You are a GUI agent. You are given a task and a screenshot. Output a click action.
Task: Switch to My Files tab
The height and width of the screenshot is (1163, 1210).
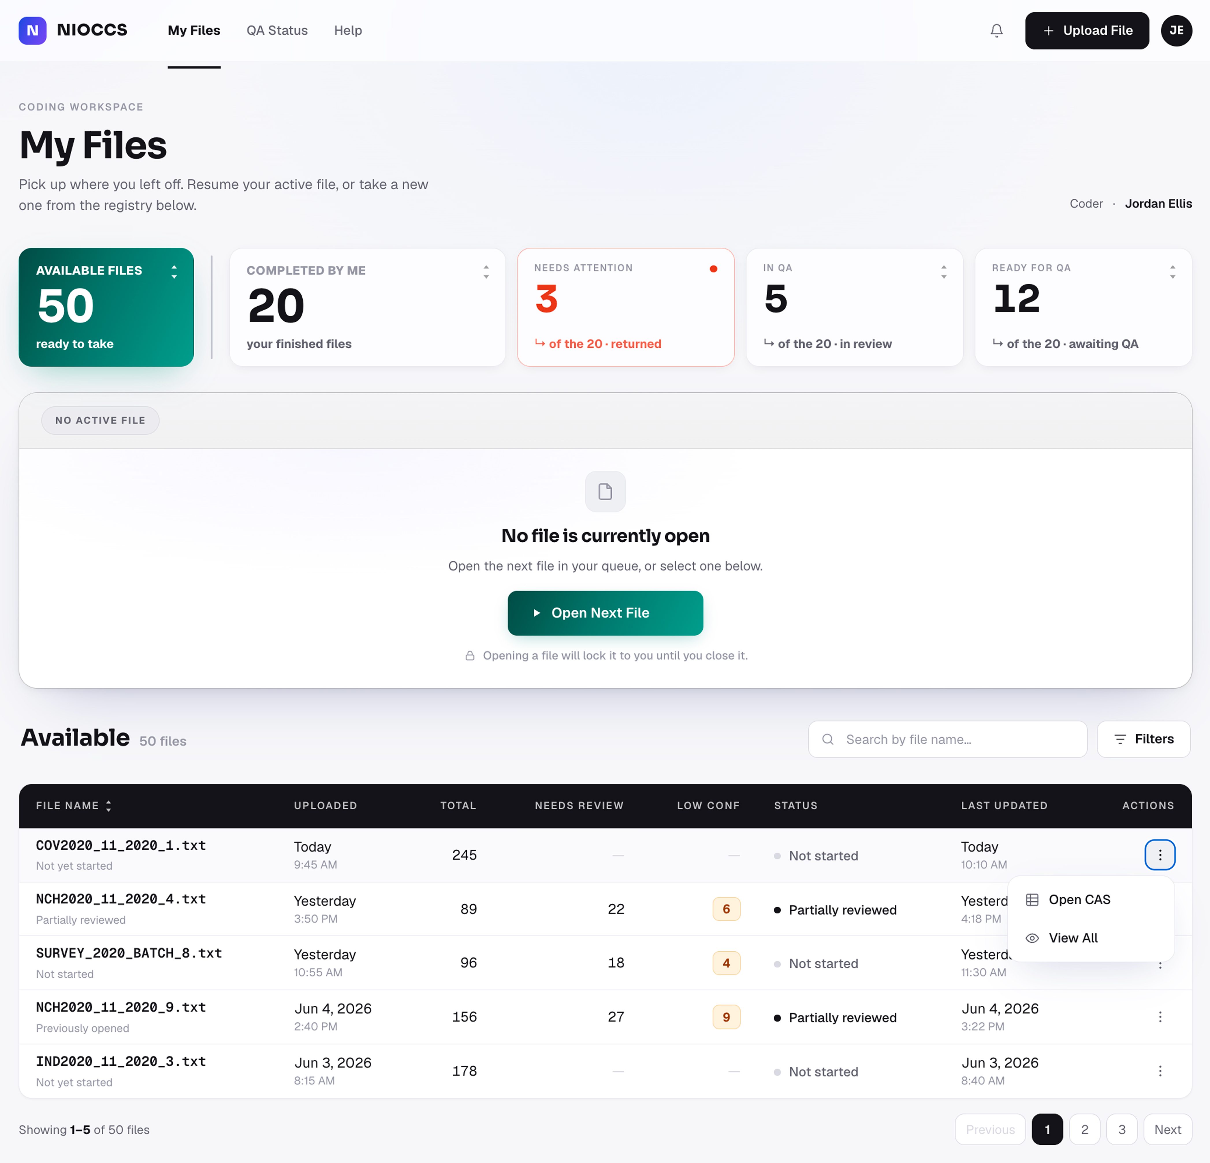click(x=194, y=30)
